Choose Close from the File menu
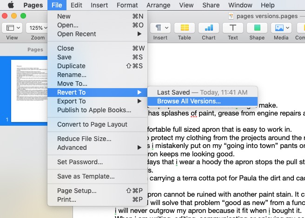This screenshot has width=305, height=218. tap(98, 48)
